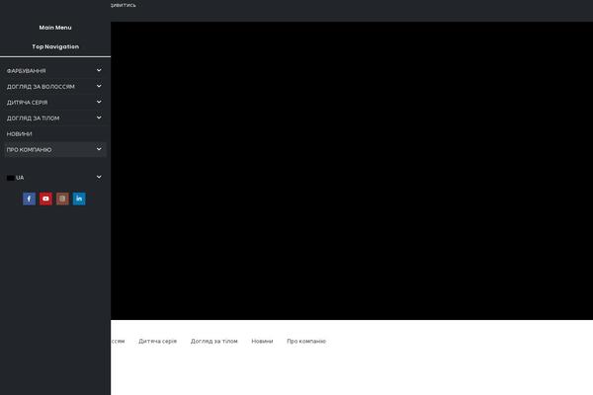Viewport: 593px width, 395px height.
Task: Open the YouTube social icon
Action: tap(45, 198)
